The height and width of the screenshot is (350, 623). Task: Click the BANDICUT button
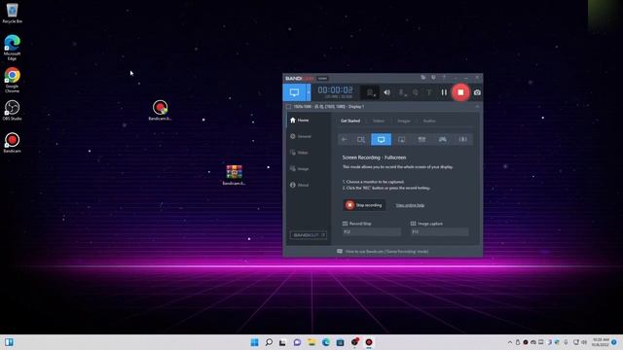[x=309, y=235]
